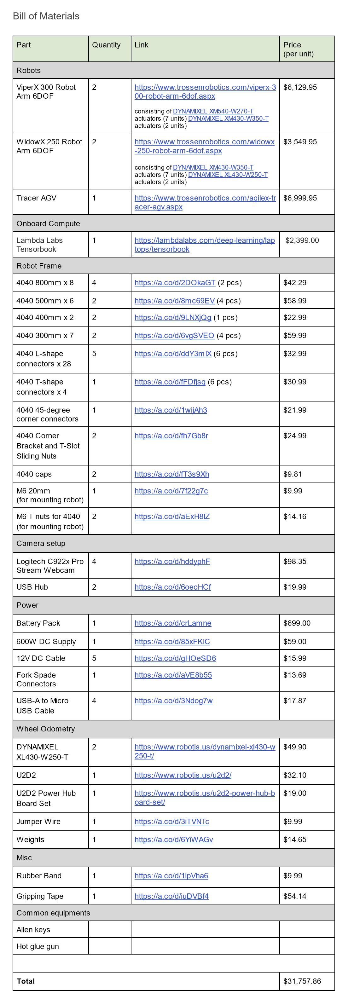Click the Bill of Materials heading
Image resolution: width=348 pixels, height=993 pixels.
point(46,16)
